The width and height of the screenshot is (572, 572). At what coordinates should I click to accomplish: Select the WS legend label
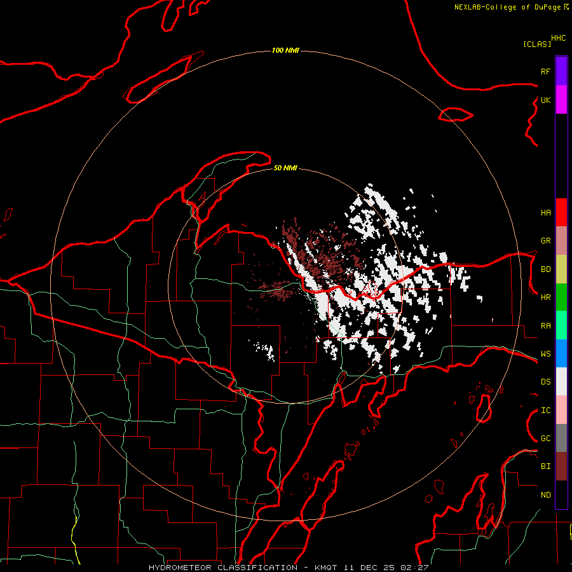point(545,354)
